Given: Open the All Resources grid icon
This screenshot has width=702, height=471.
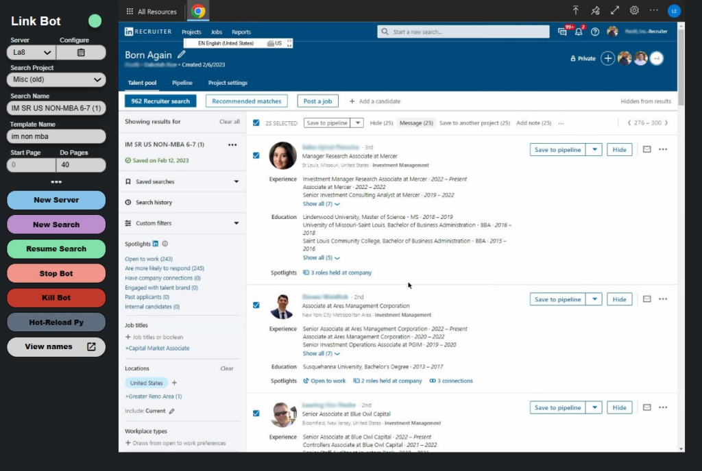Looking at the screenshot, I should (130, 12).
